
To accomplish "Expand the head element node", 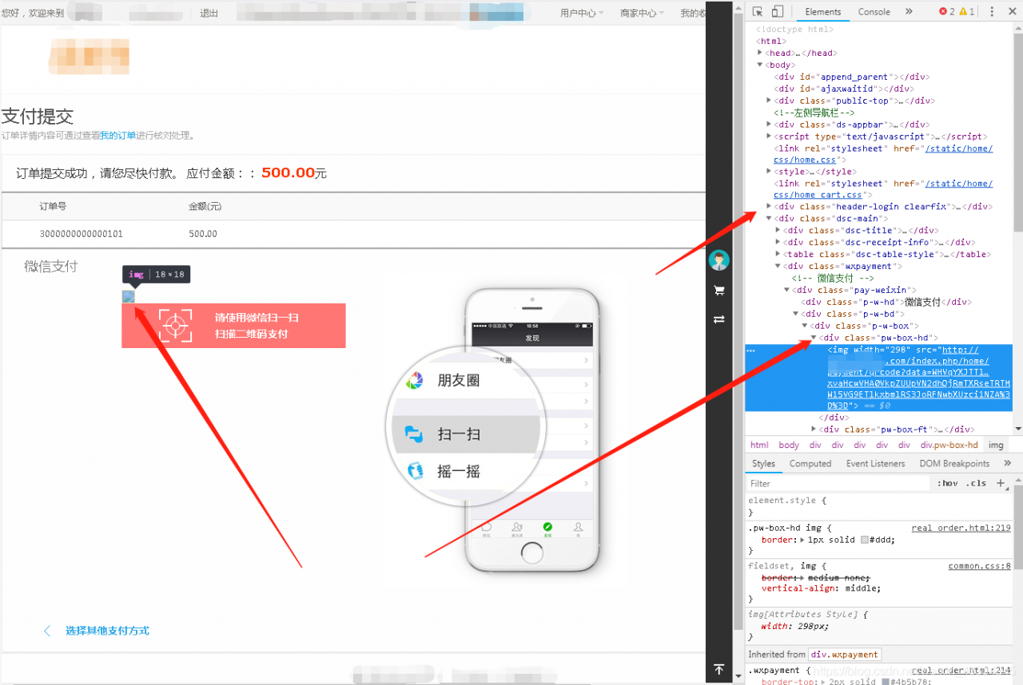I will 760,53.
